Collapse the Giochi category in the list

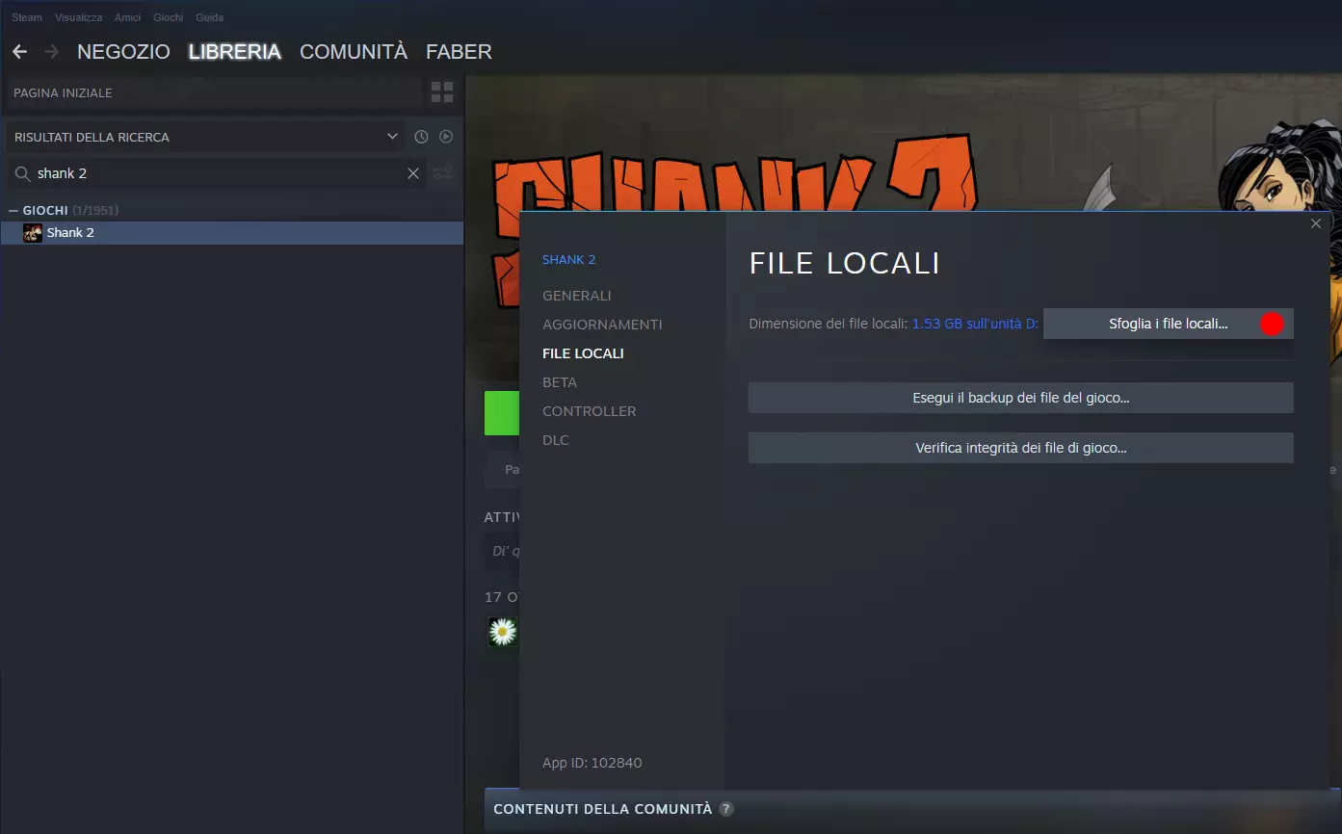pos(13,210)
